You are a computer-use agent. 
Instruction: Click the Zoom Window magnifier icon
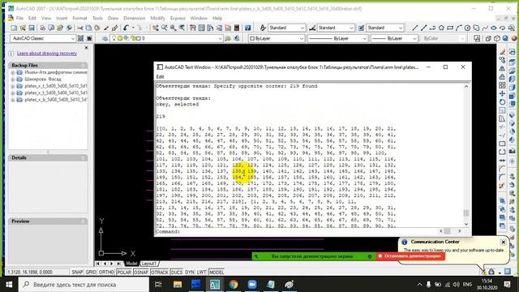point(173,28)
